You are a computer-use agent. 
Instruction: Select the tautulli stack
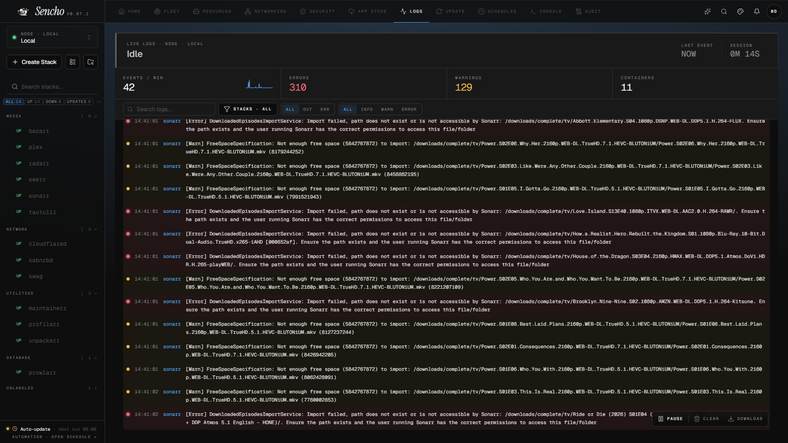pos(52,212)
